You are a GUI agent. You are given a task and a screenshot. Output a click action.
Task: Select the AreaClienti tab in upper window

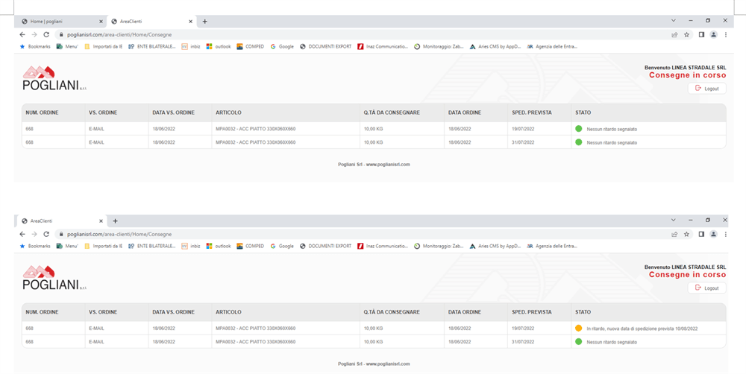click(x=151, y=22)
